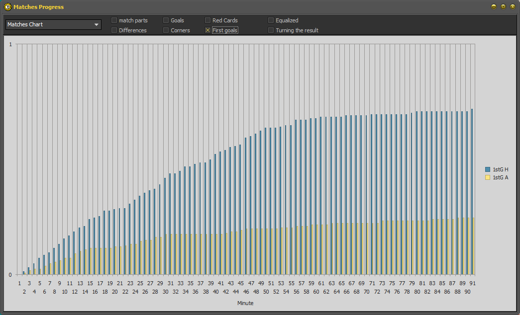The height and width of the screenshot is (315, 520).
Task: Click the application logo in the title bar
Action: click(7, 7)
